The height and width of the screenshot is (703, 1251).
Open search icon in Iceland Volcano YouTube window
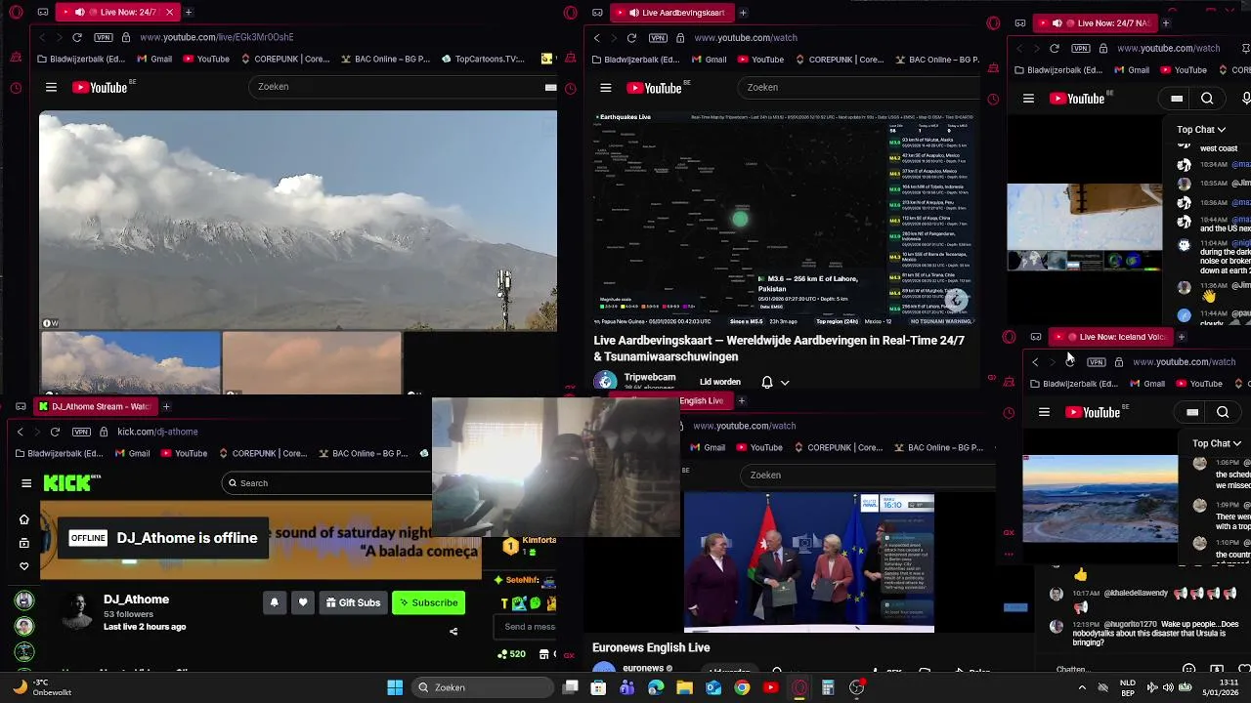tap(1223, 412)
